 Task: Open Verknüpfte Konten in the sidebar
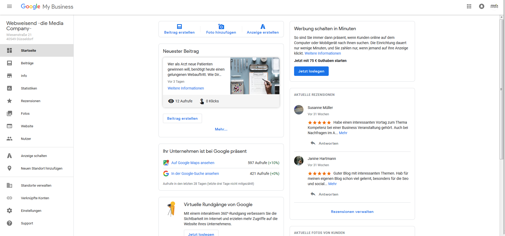click(x=37, y=198)
